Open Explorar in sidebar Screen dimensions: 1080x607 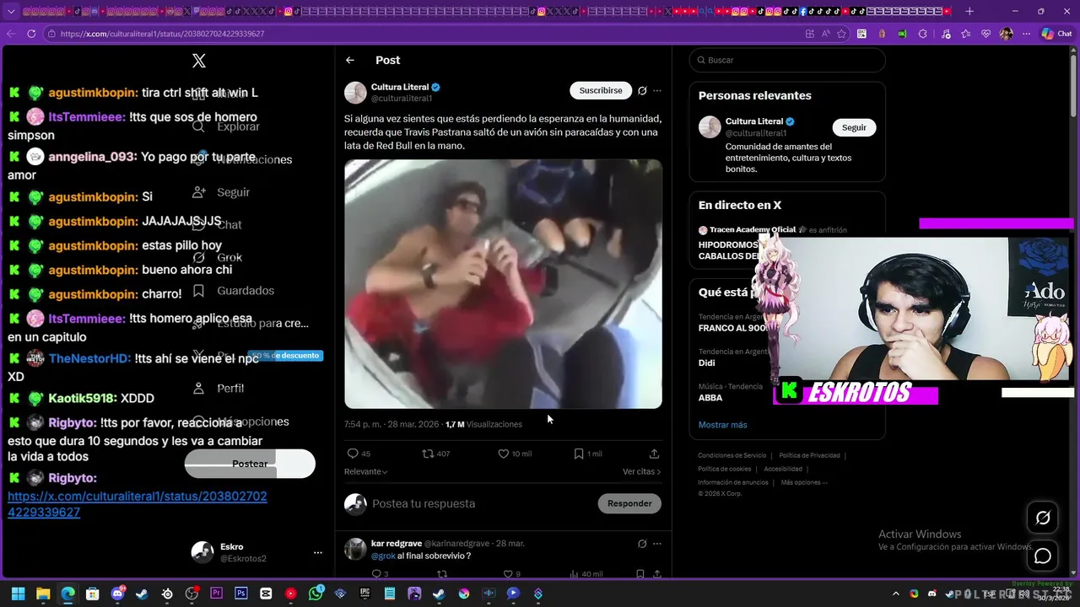pyautogui.click(x=227, y=126)
